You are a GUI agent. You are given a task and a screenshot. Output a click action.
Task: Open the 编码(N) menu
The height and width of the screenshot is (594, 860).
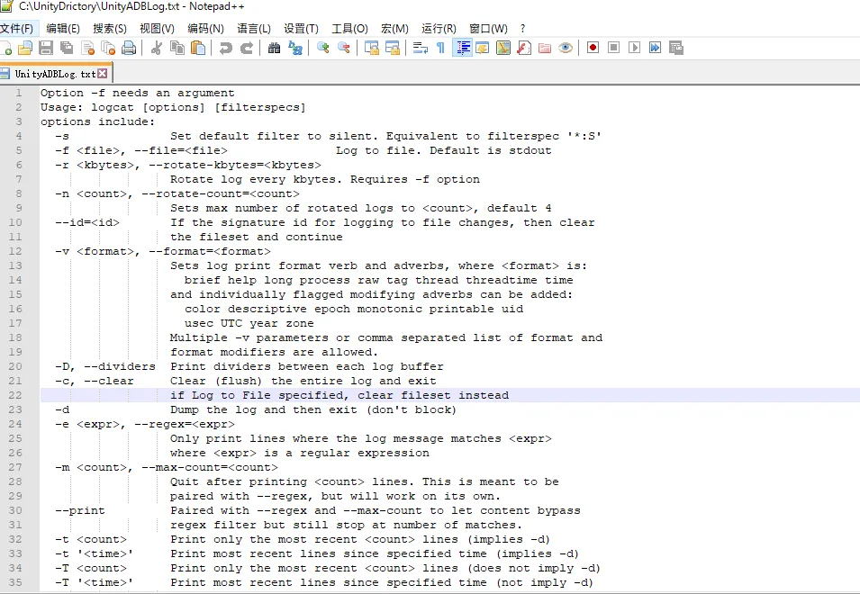click(x=205, y=29)
